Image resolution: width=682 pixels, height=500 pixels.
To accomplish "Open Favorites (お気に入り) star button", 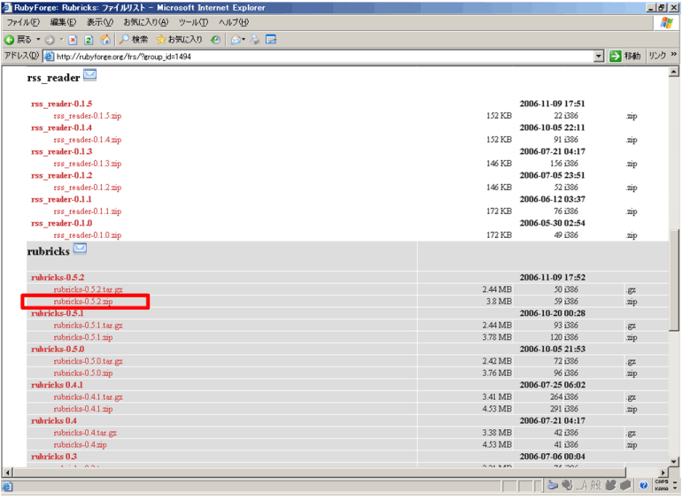I will (179, 40).
